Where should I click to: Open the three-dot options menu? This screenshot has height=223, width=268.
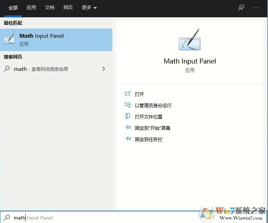[256, 8]
